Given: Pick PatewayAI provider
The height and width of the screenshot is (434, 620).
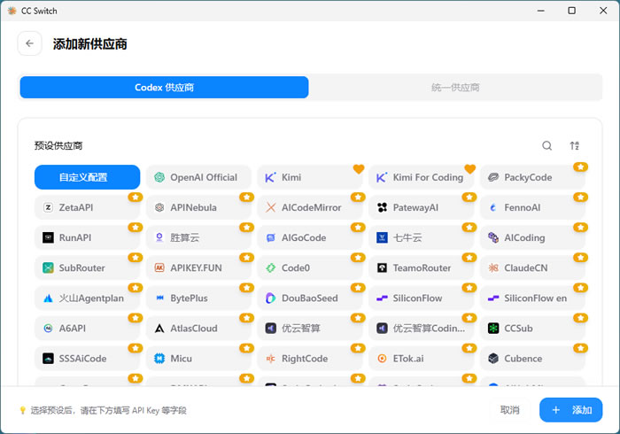Looking at the screenshot, I should coord(422,207).
